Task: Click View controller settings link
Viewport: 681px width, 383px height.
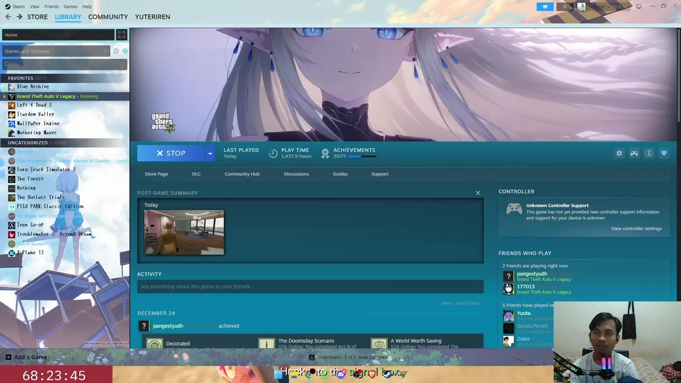Action: (x=636, y=229)
